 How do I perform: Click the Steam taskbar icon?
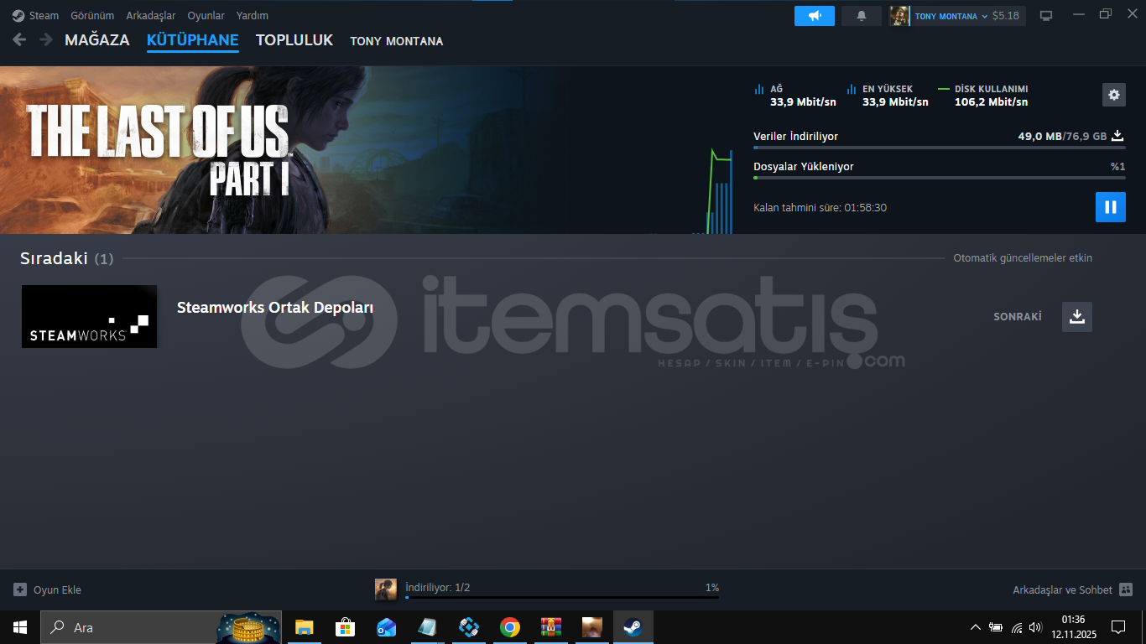click(633, 627)
